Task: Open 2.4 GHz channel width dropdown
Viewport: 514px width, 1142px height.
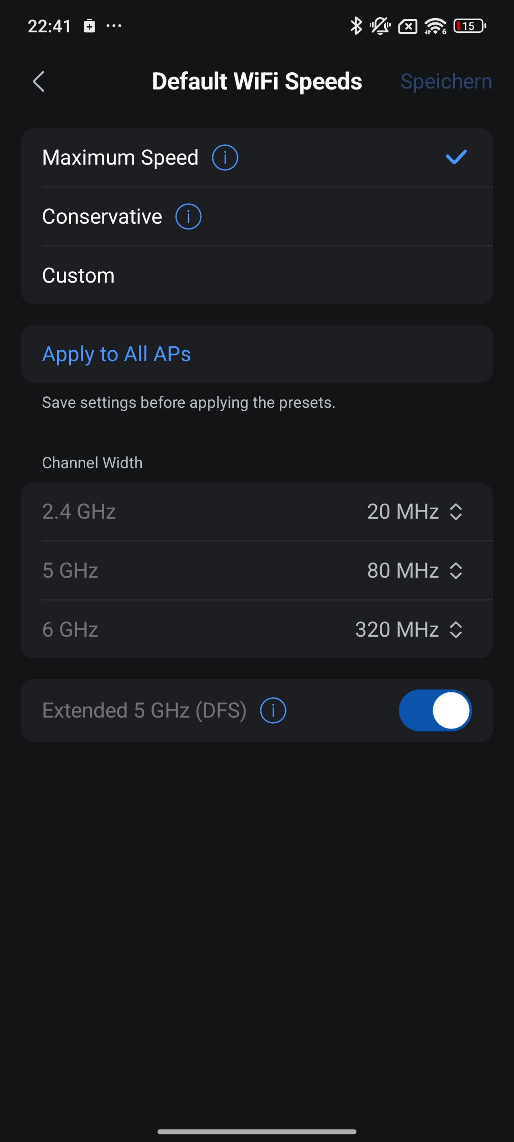Action: pyautogui.click(x=415, y=512)
